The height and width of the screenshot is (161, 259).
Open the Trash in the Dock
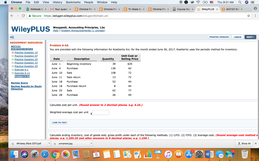coord(245,154)
